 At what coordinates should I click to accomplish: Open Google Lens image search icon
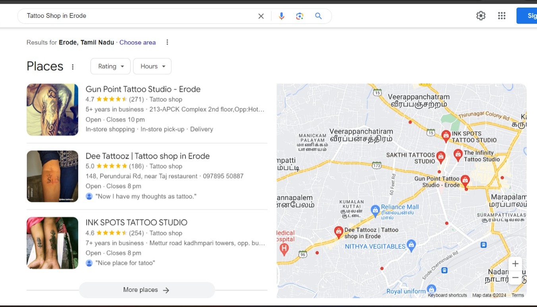click(300, 16)
